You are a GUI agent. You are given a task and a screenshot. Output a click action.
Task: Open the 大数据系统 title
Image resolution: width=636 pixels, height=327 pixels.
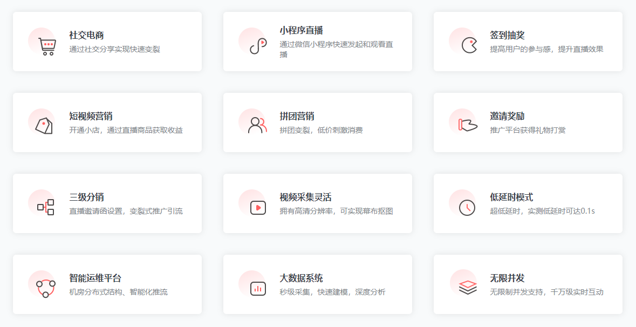click(x=301, y=278)
